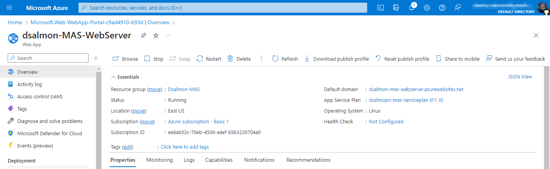Click edit link beside Tags

tap(128, 147)
